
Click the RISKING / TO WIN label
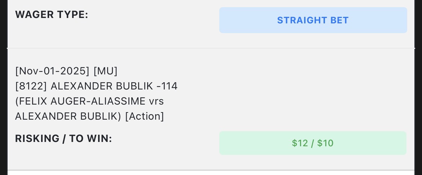pos(63,138)
